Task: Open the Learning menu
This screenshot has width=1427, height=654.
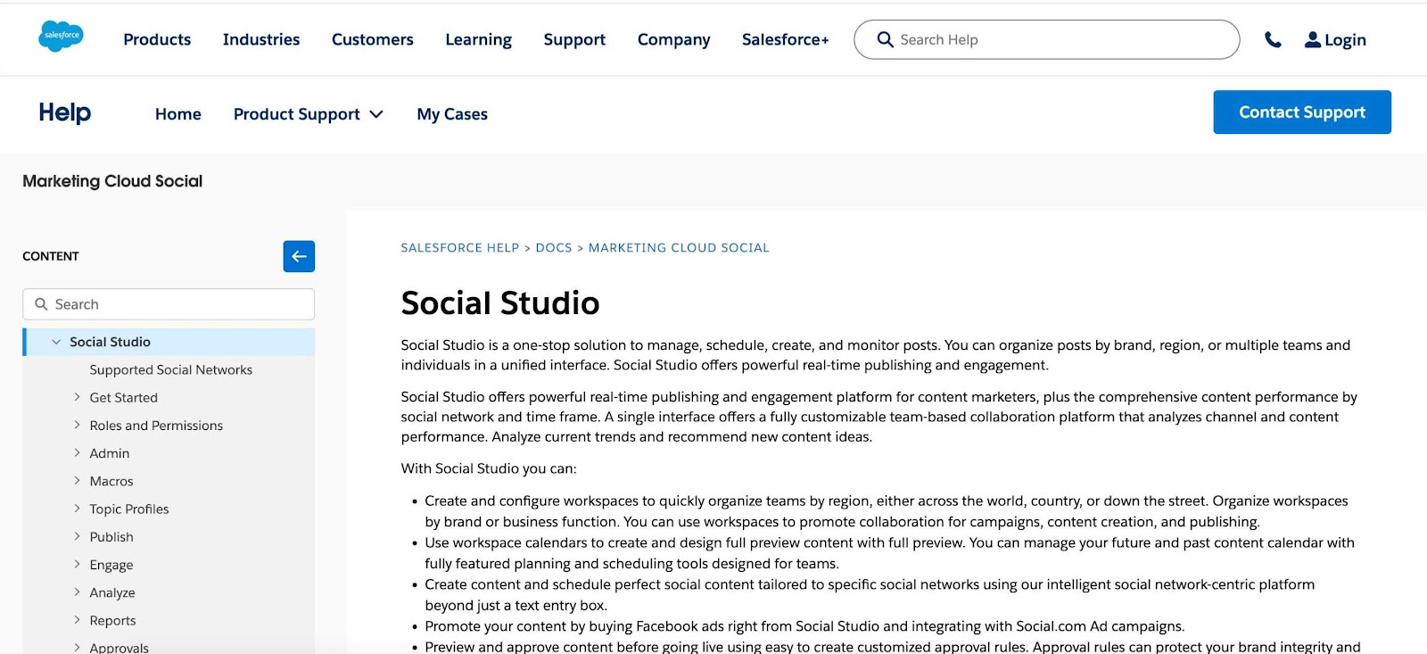Action: tap(479, 39)
